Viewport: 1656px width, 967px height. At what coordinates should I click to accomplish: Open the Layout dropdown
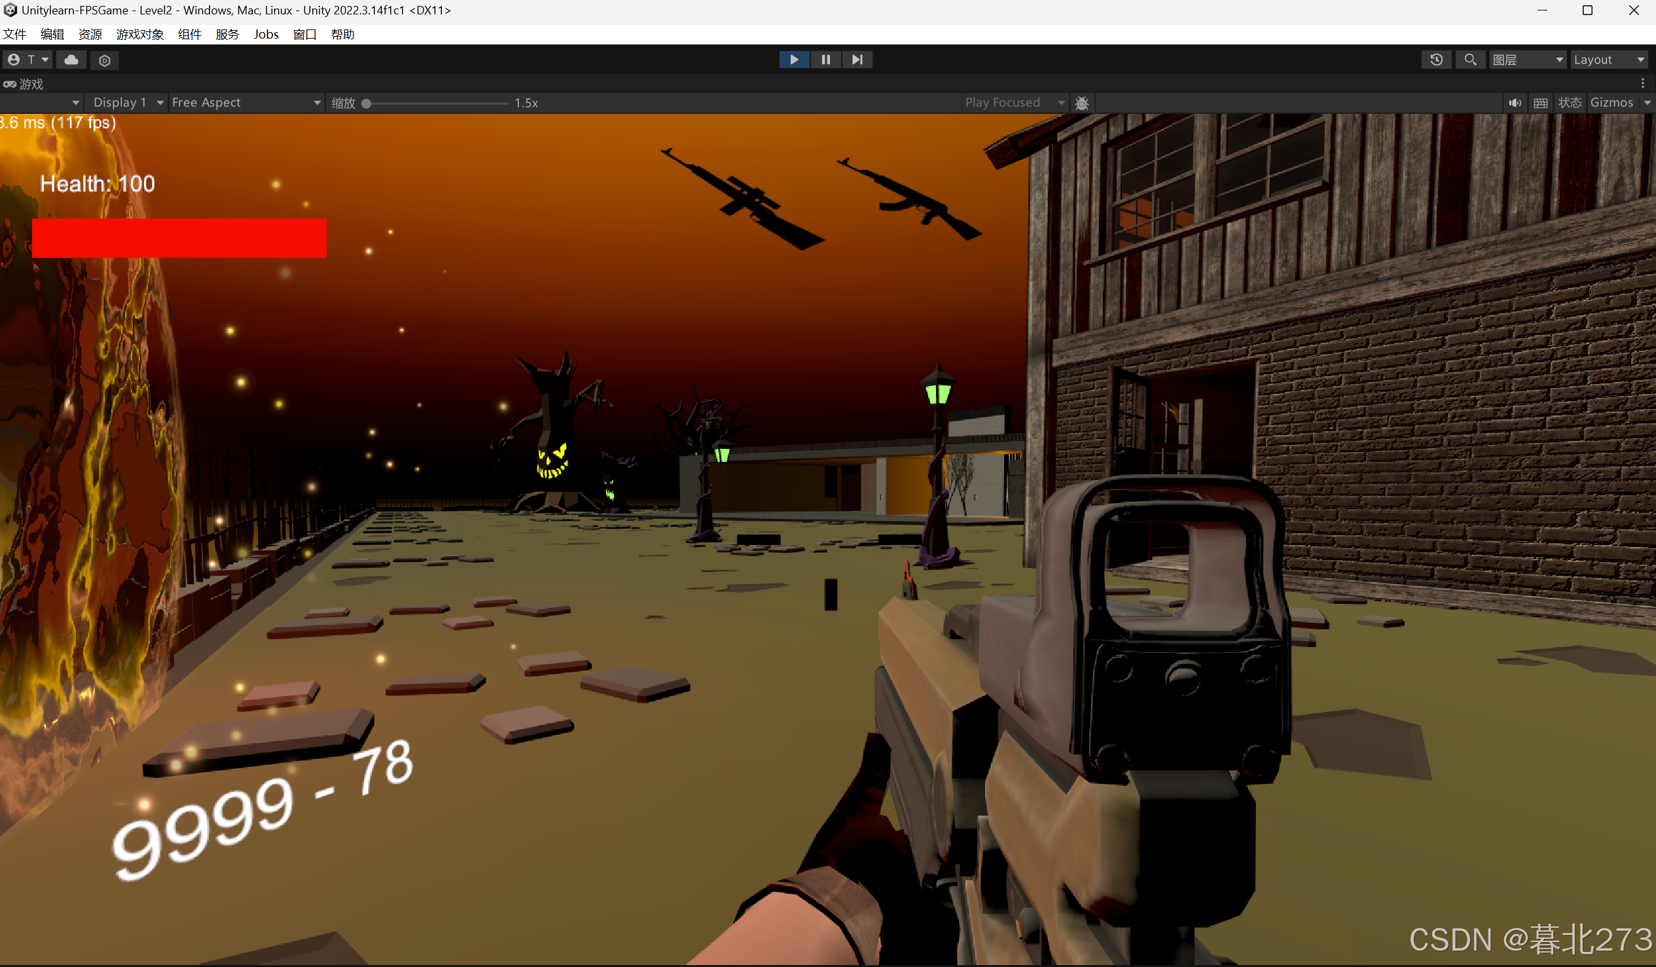pyautogui.click(x=1608, y=60)
